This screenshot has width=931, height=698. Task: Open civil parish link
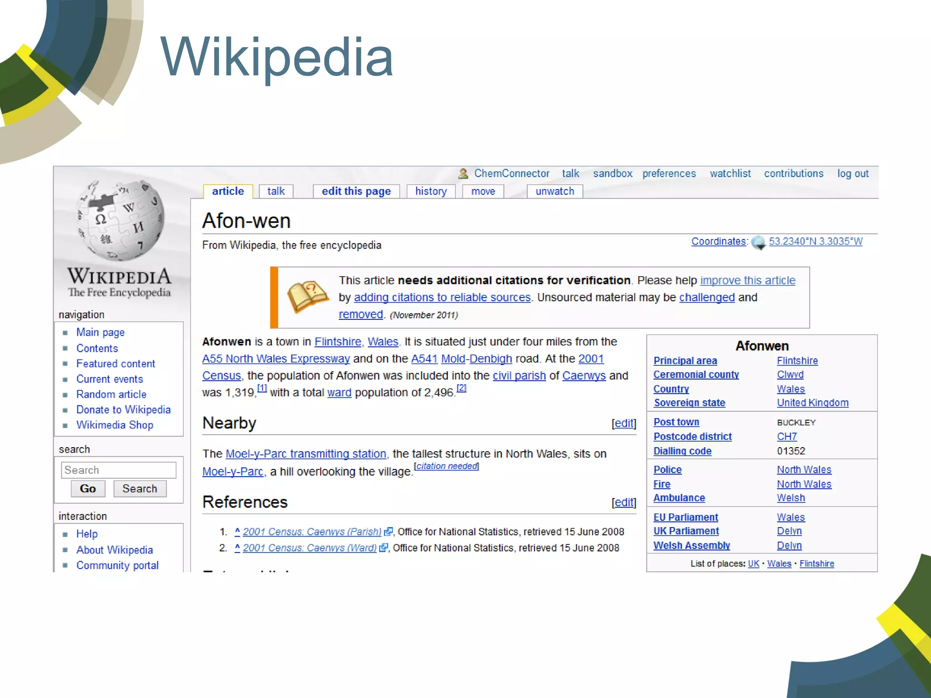pyautogui.click(x=519, y=375)
